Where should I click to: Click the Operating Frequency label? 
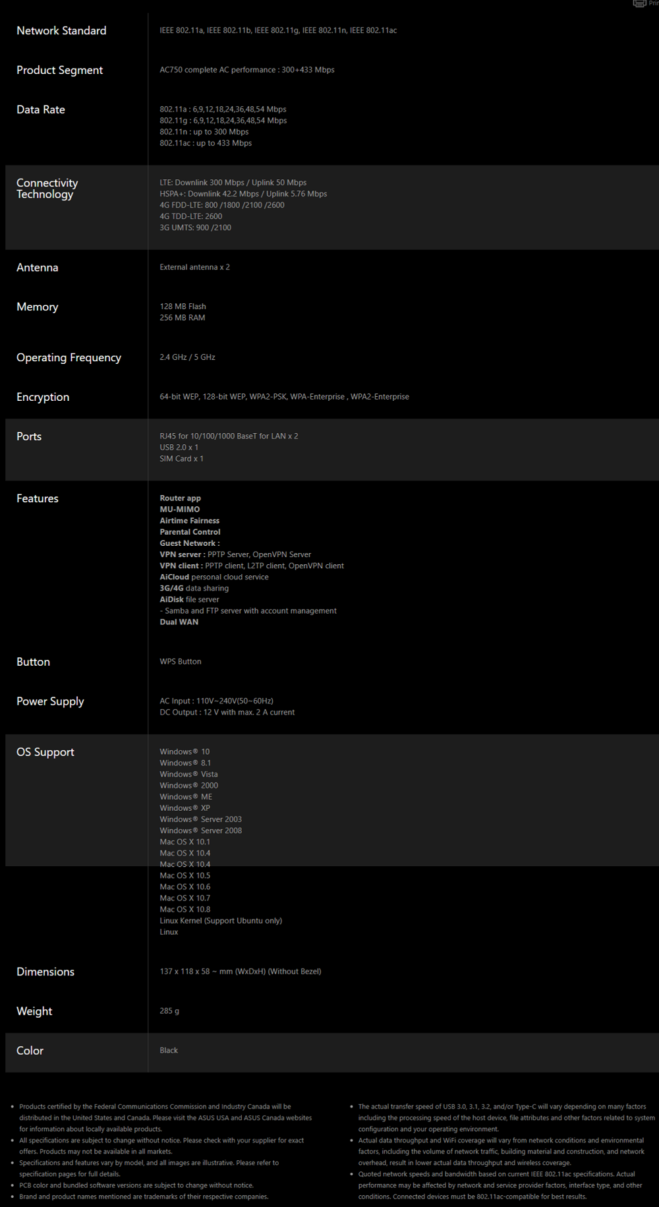[69, 357]
